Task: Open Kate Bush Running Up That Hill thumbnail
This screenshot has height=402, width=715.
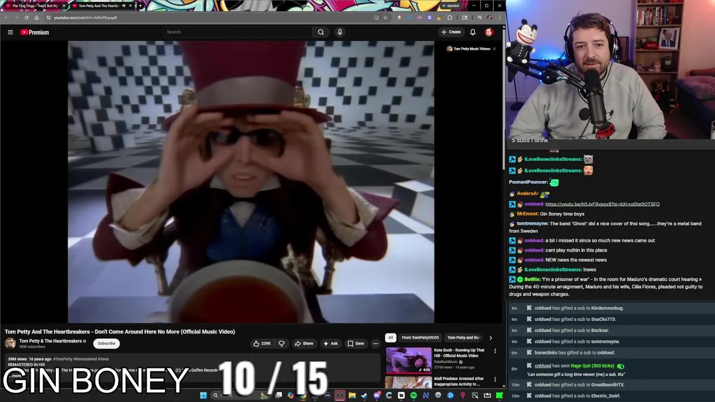Action: point(408,360)
